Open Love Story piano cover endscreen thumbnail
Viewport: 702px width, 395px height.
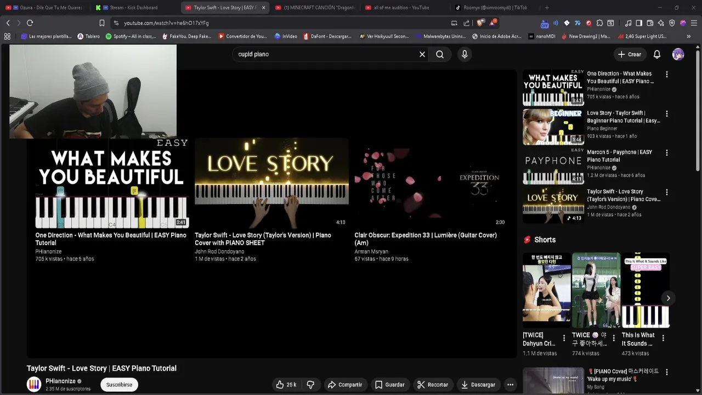point(271,183)
